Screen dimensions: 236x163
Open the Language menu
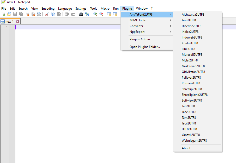coord(65,9)
